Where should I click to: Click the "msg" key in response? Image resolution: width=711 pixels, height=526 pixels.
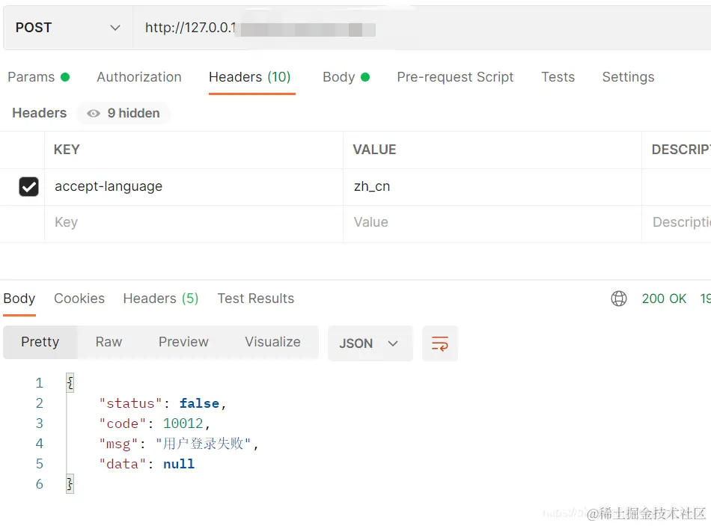tap(118, 444)
